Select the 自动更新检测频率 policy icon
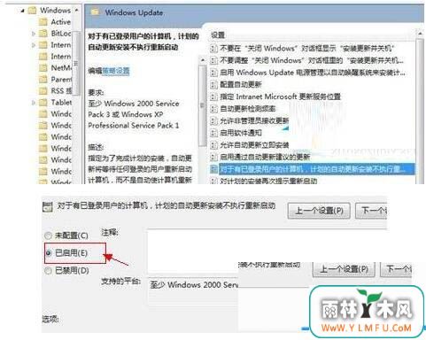This screenshot has width=426, height=340. click(x=213, y=109)
